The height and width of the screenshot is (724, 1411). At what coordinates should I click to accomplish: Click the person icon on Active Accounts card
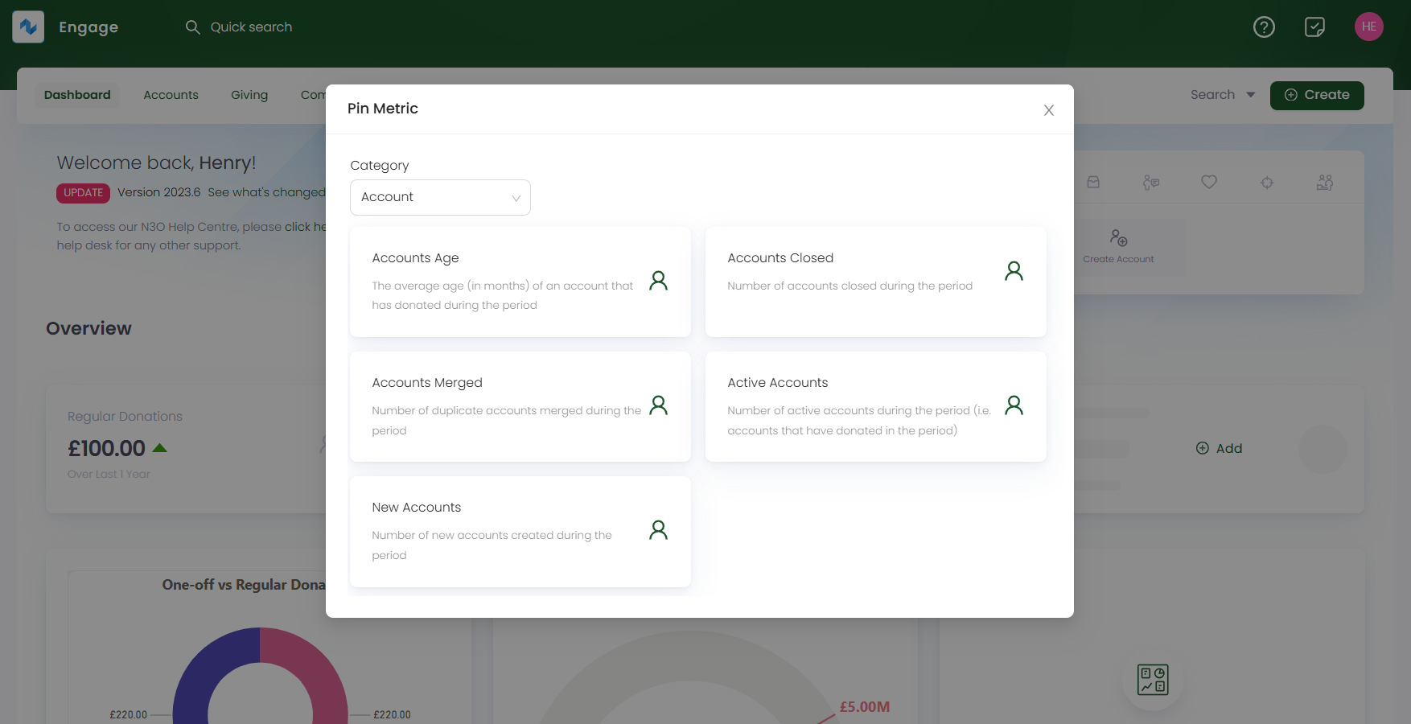[1014, 405]
